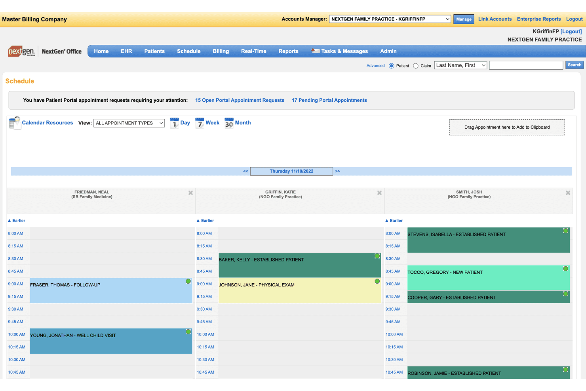Click the Drag Appointment clipboard area
586x391 pixels.
coord(507,127)
